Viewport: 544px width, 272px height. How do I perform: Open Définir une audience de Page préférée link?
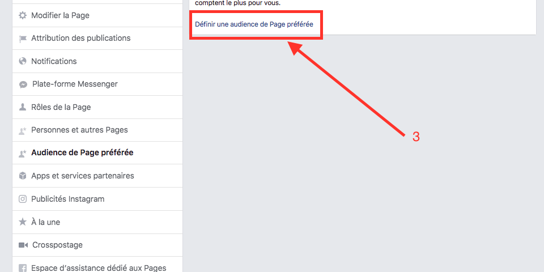[x=254, y=24]
